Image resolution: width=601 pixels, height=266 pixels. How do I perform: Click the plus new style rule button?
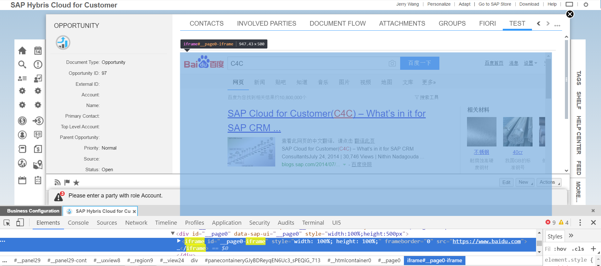[593, 249]
